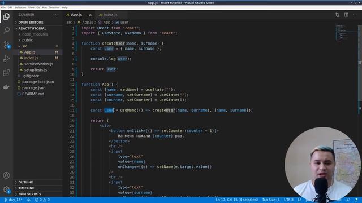Open the Selection menu

pyautogui.click(x=20, y=7)
